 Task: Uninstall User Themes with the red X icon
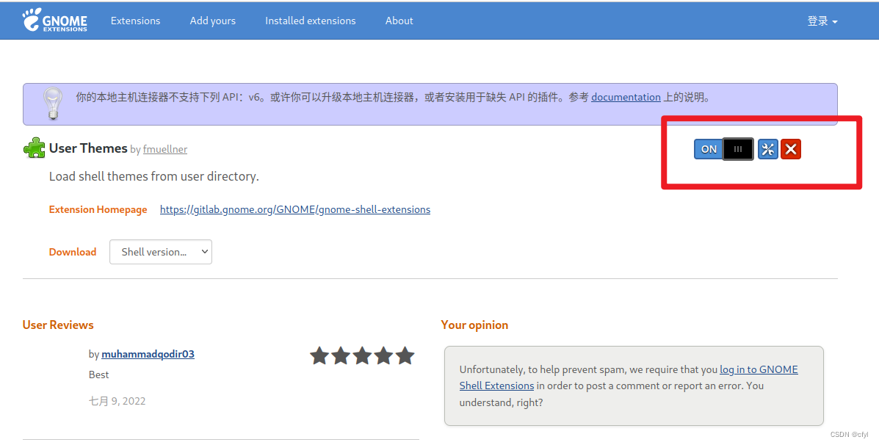pyautogui.click(x=791, y=149)
